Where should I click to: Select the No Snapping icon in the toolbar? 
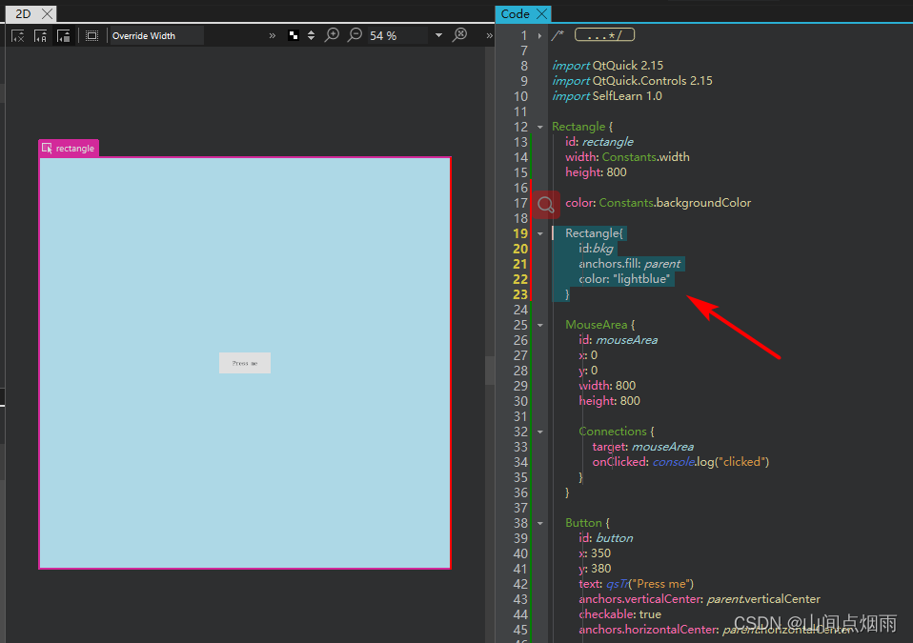click(x=17, y=35)
